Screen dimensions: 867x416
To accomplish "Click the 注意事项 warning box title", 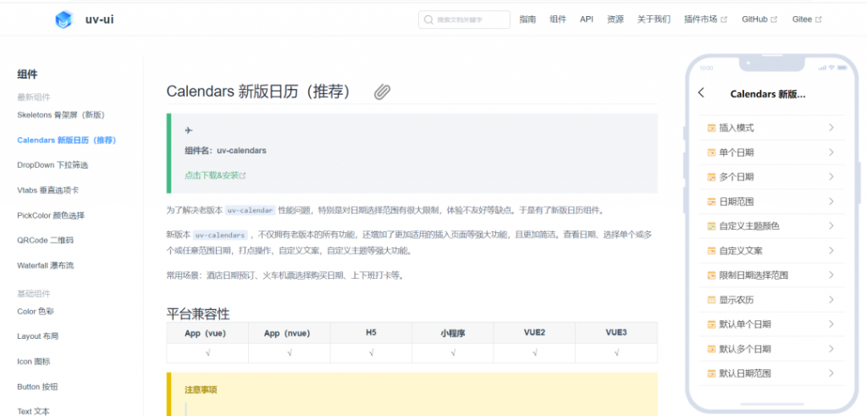I will pos(201,390).
